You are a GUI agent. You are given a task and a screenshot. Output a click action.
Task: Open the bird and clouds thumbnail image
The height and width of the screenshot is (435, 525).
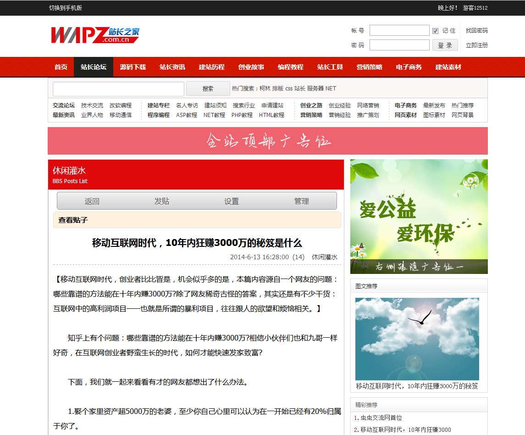417,339
